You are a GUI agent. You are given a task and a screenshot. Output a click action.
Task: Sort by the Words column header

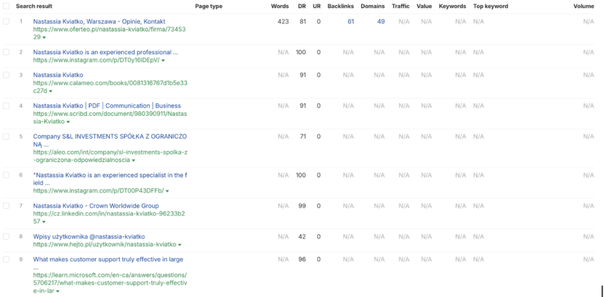280,6
